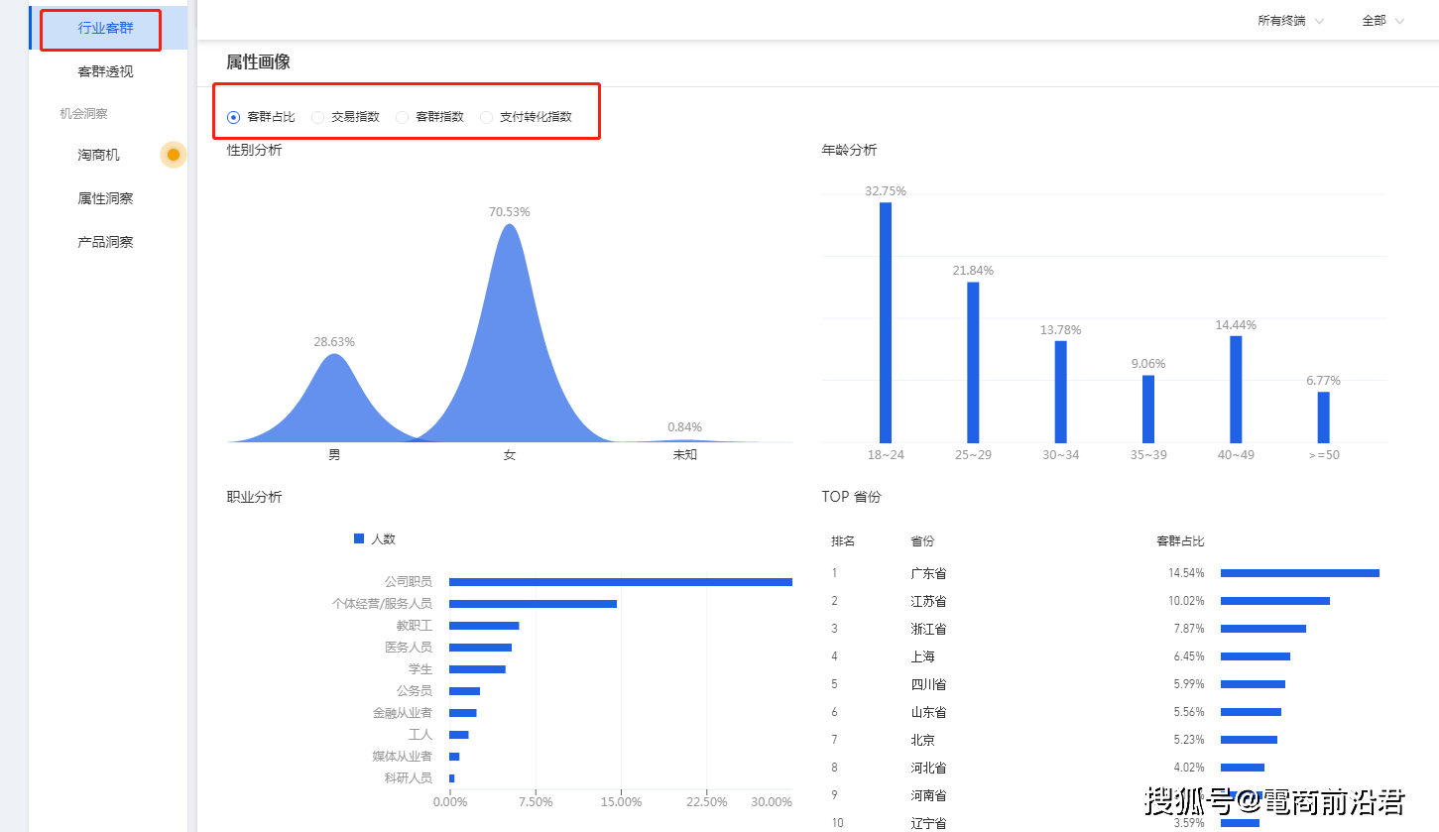
Task: Go to 客群透视 in the sidebar
Action: click(x=105, y=71)
